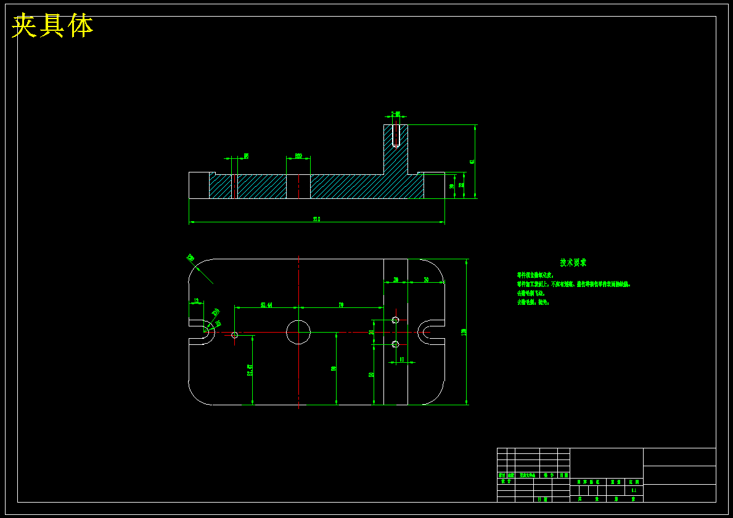Click the scale value cell in the title block
This screenshot has width=733, height=518.
point(634,490)
